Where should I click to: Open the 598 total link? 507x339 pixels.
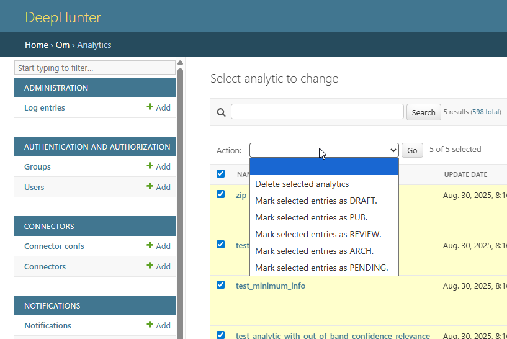click(486, 112)
